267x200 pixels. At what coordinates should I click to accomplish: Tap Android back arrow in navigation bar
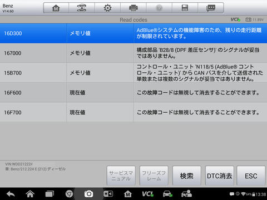point(11,194)
